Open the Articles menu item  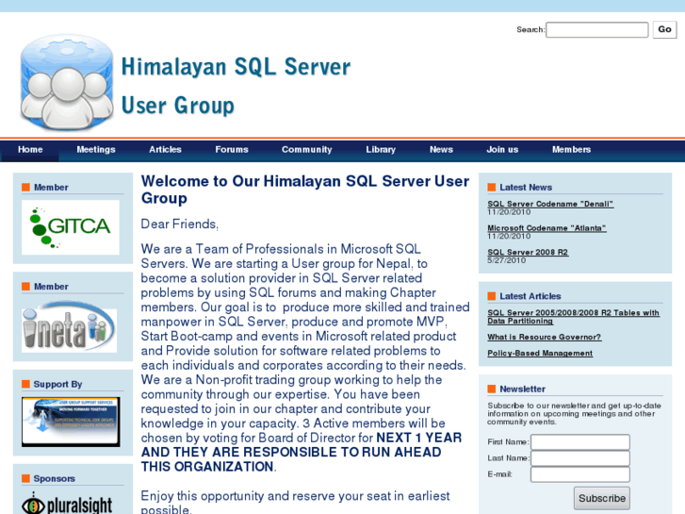tap(165, 150)
